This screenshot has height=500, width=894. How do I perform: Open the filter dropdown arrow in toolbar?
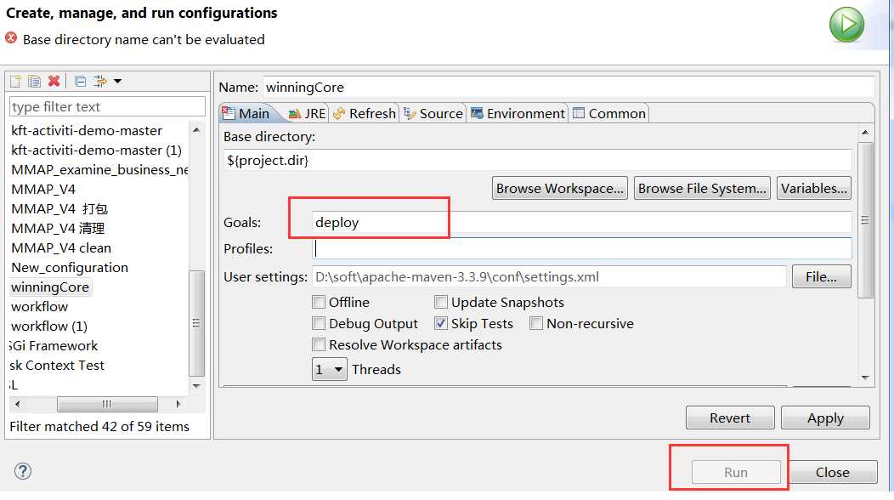(117, 81)
